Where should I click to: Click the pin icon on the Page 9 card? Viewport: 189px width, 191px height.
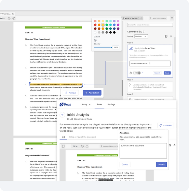click(130, 99)
